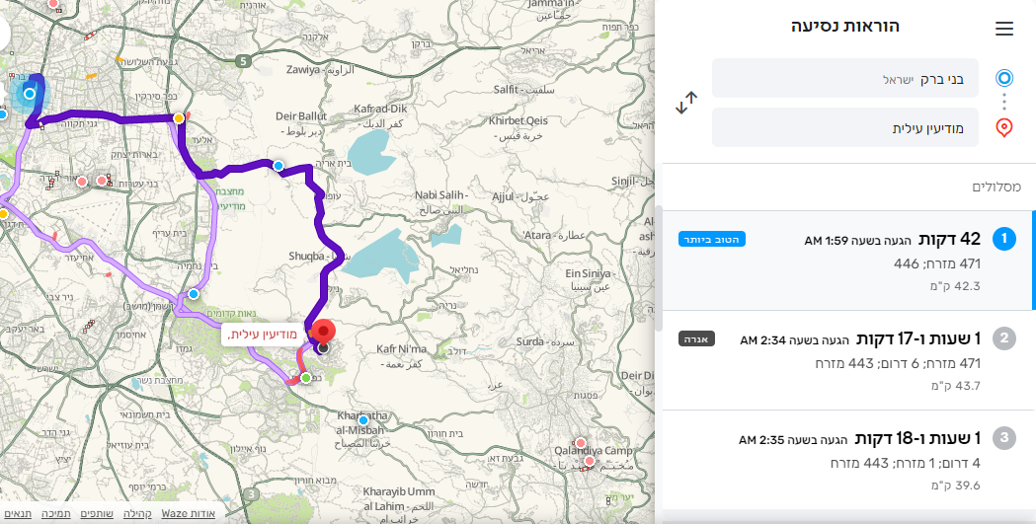Select route 2 of 1 hour 17 minutes
The height and width of the screenshot is (524, 1036).
coord(848,360)
